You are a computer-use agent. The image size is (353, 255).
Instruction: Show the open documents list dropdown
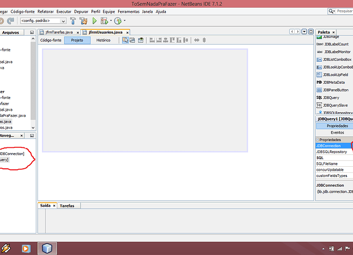coord(304,32)
